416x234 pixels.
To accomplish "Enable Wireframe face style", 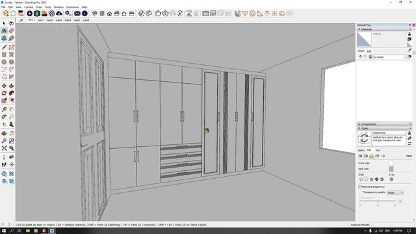I will 361,179.
